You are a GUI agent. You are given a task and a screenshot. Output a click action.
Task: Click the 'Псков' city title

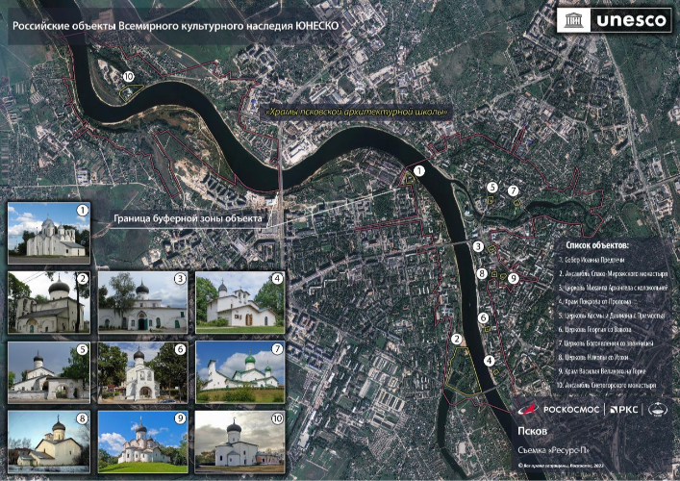pos(533,431)
